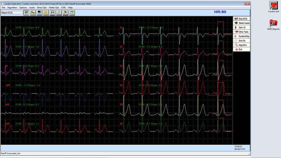Image resolution: width=281 pixels, height=158 pixels.
Task: Toggle the Grid On button
Action: tap(242, 41)
